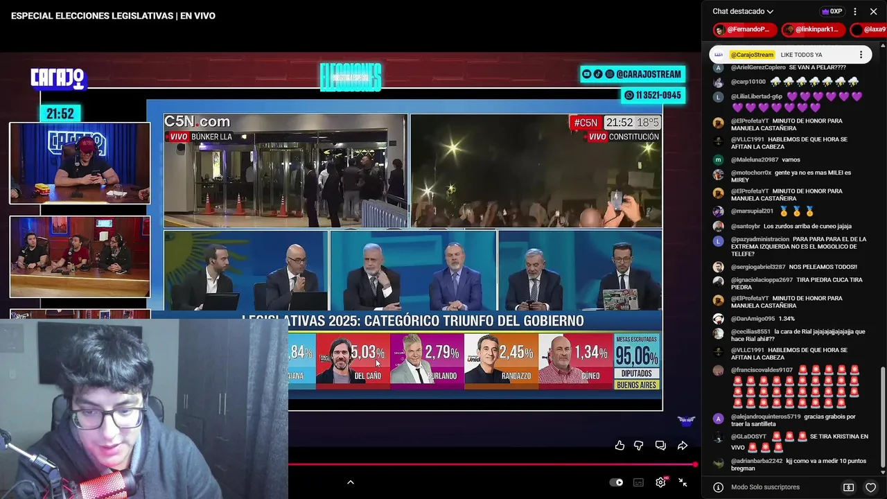Open the 0XP crown points badge
Screen dimensions: 887x499
point(832,11)
